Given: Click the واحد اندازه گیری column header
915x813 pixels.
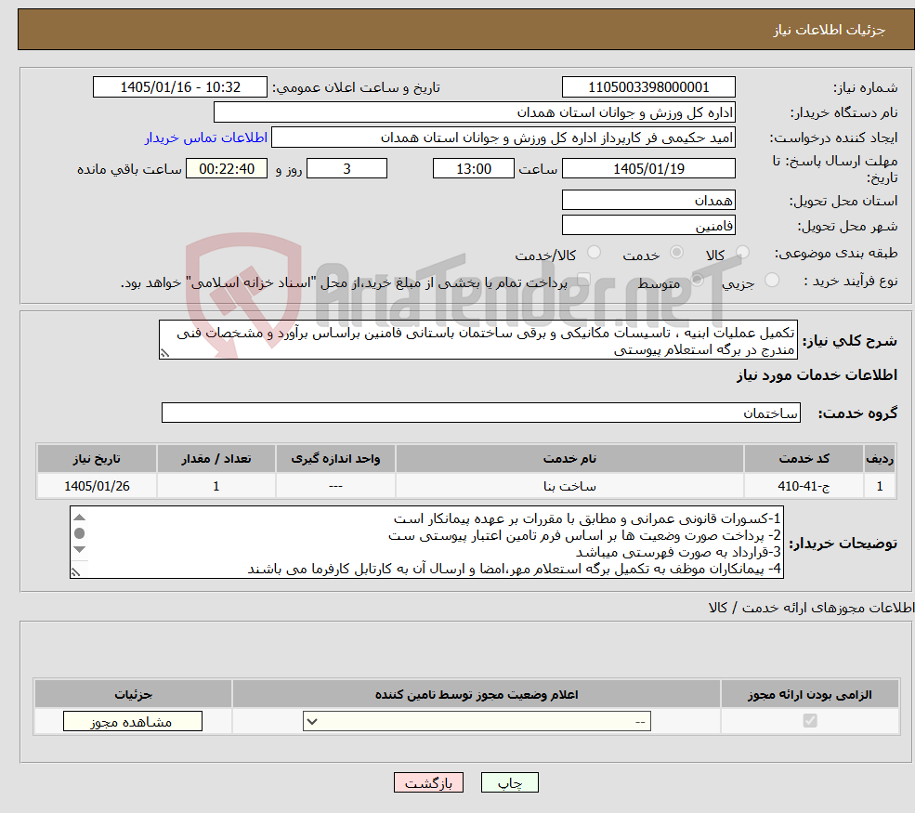Looking at the screenshot, I should coord(335,459).
